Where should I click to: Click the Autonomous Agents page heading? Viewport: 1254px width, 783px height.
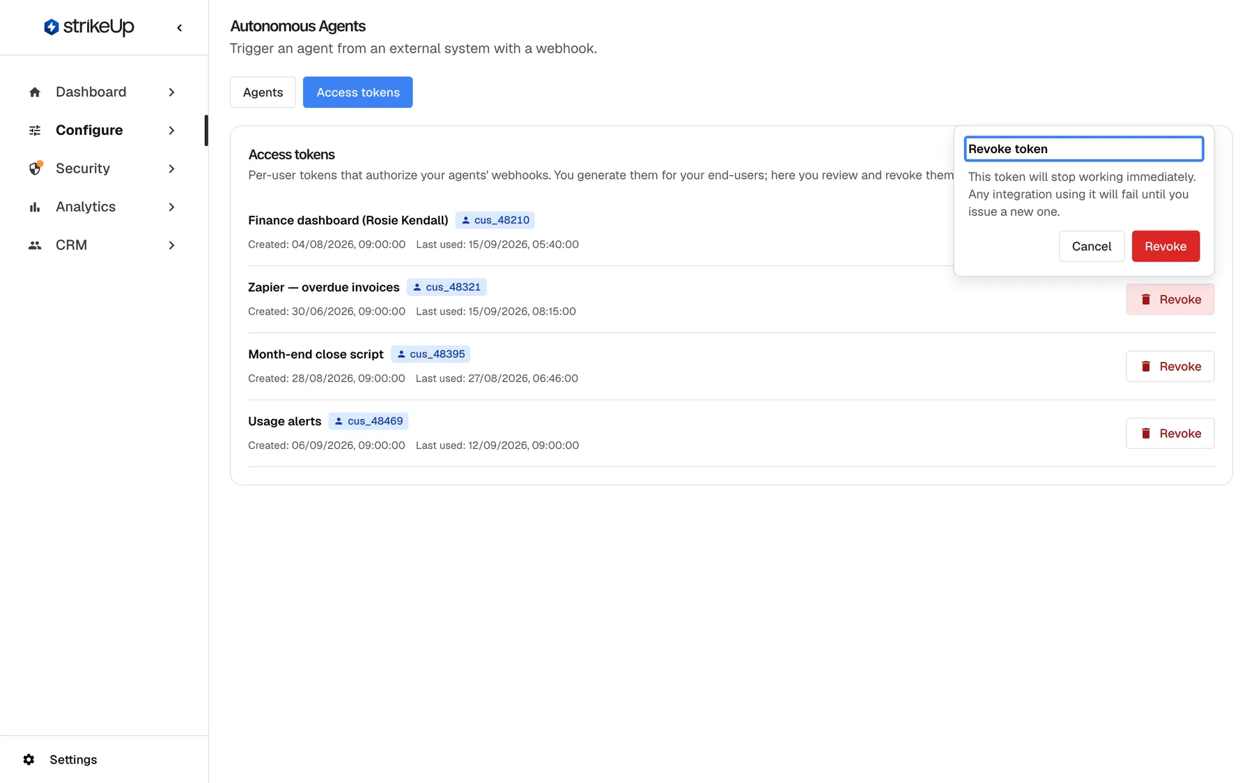(x=297, y=26)
